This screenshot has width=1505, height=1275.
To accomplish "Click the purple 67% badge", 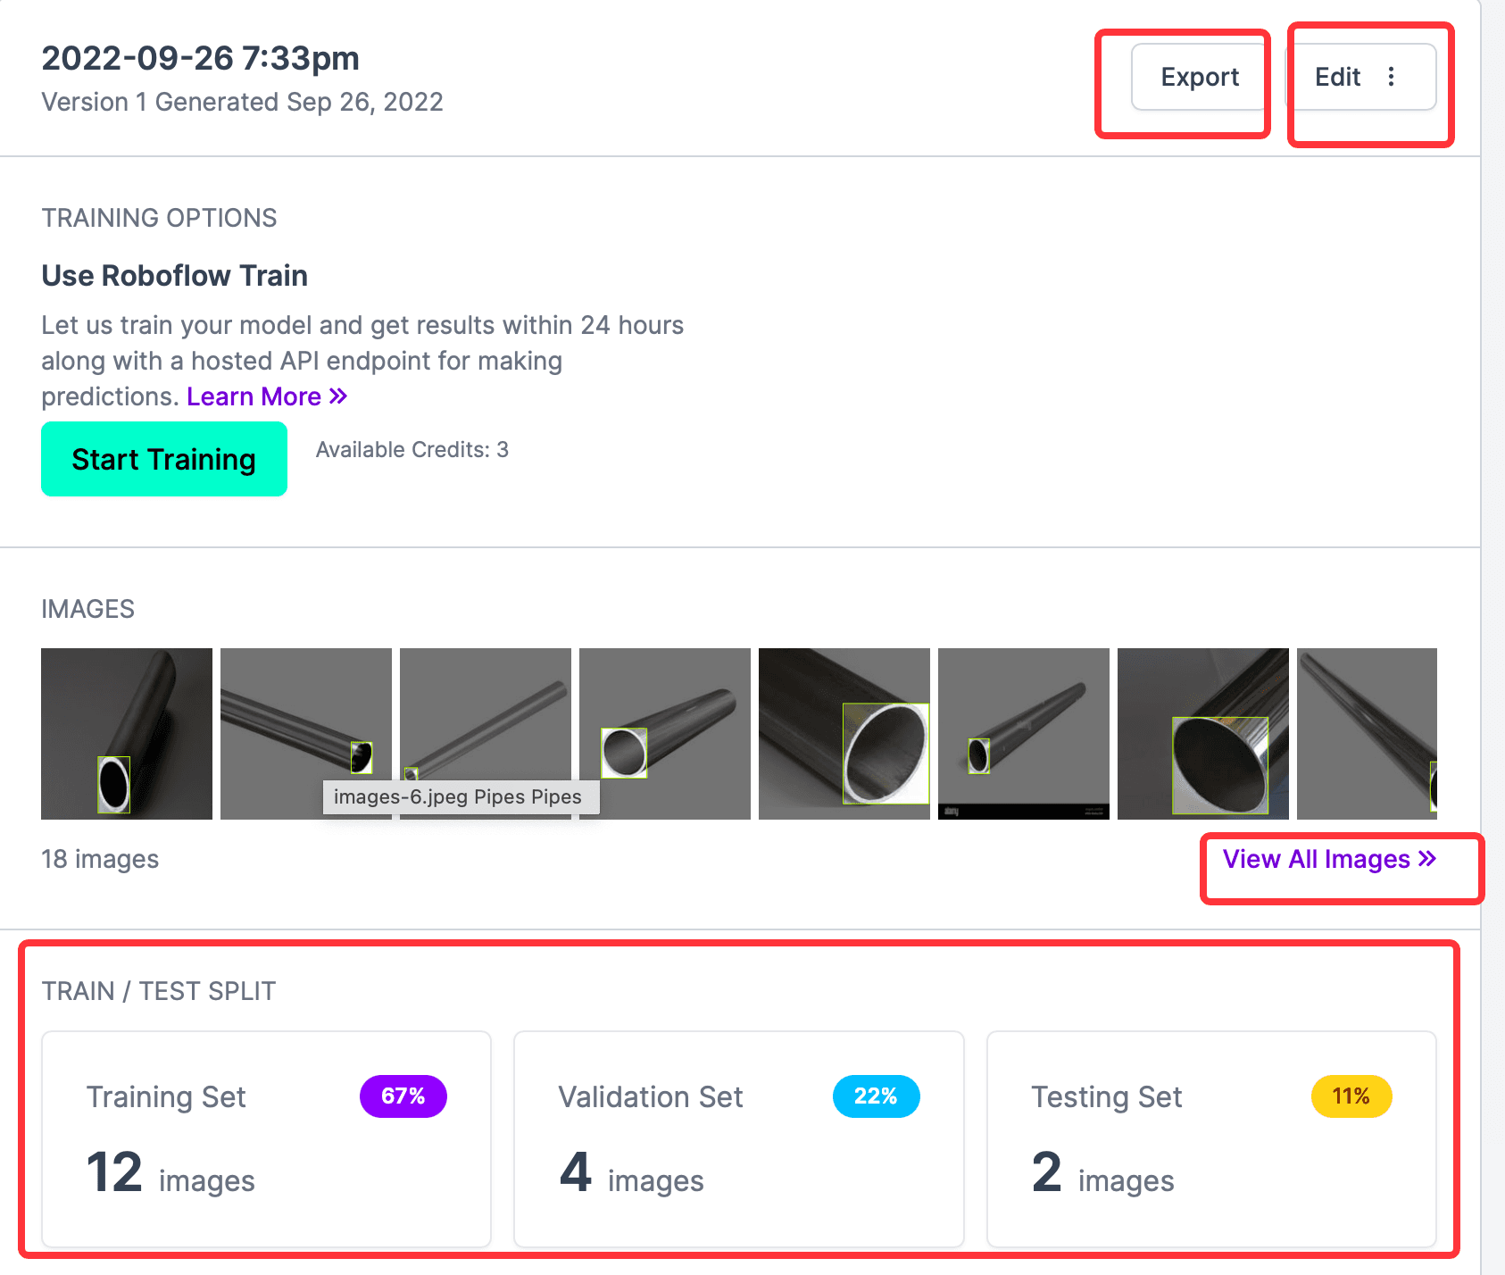I will (x=403, y=1096).
